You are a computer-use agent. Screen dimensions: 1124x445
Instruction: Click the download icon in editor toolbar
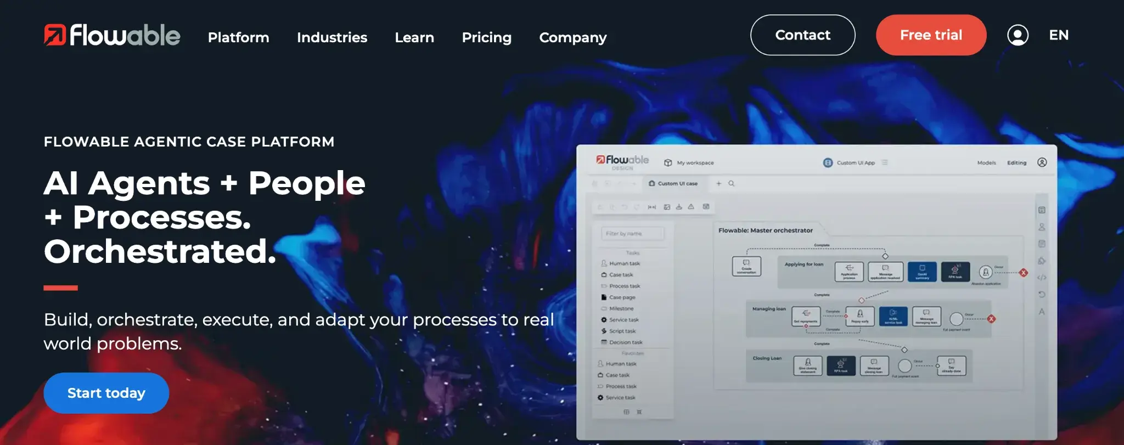pyautogui.click(x=679, y=207)
